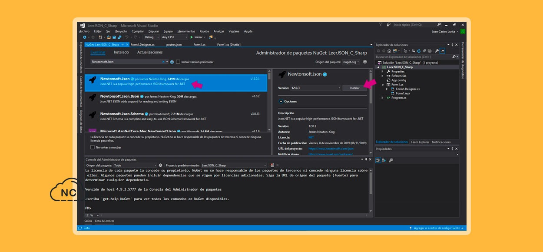Image resolution: width=543 pixels, height=252 pixels.
Task: Click the package console vertical scrollbar
Action: pos(371,190)
